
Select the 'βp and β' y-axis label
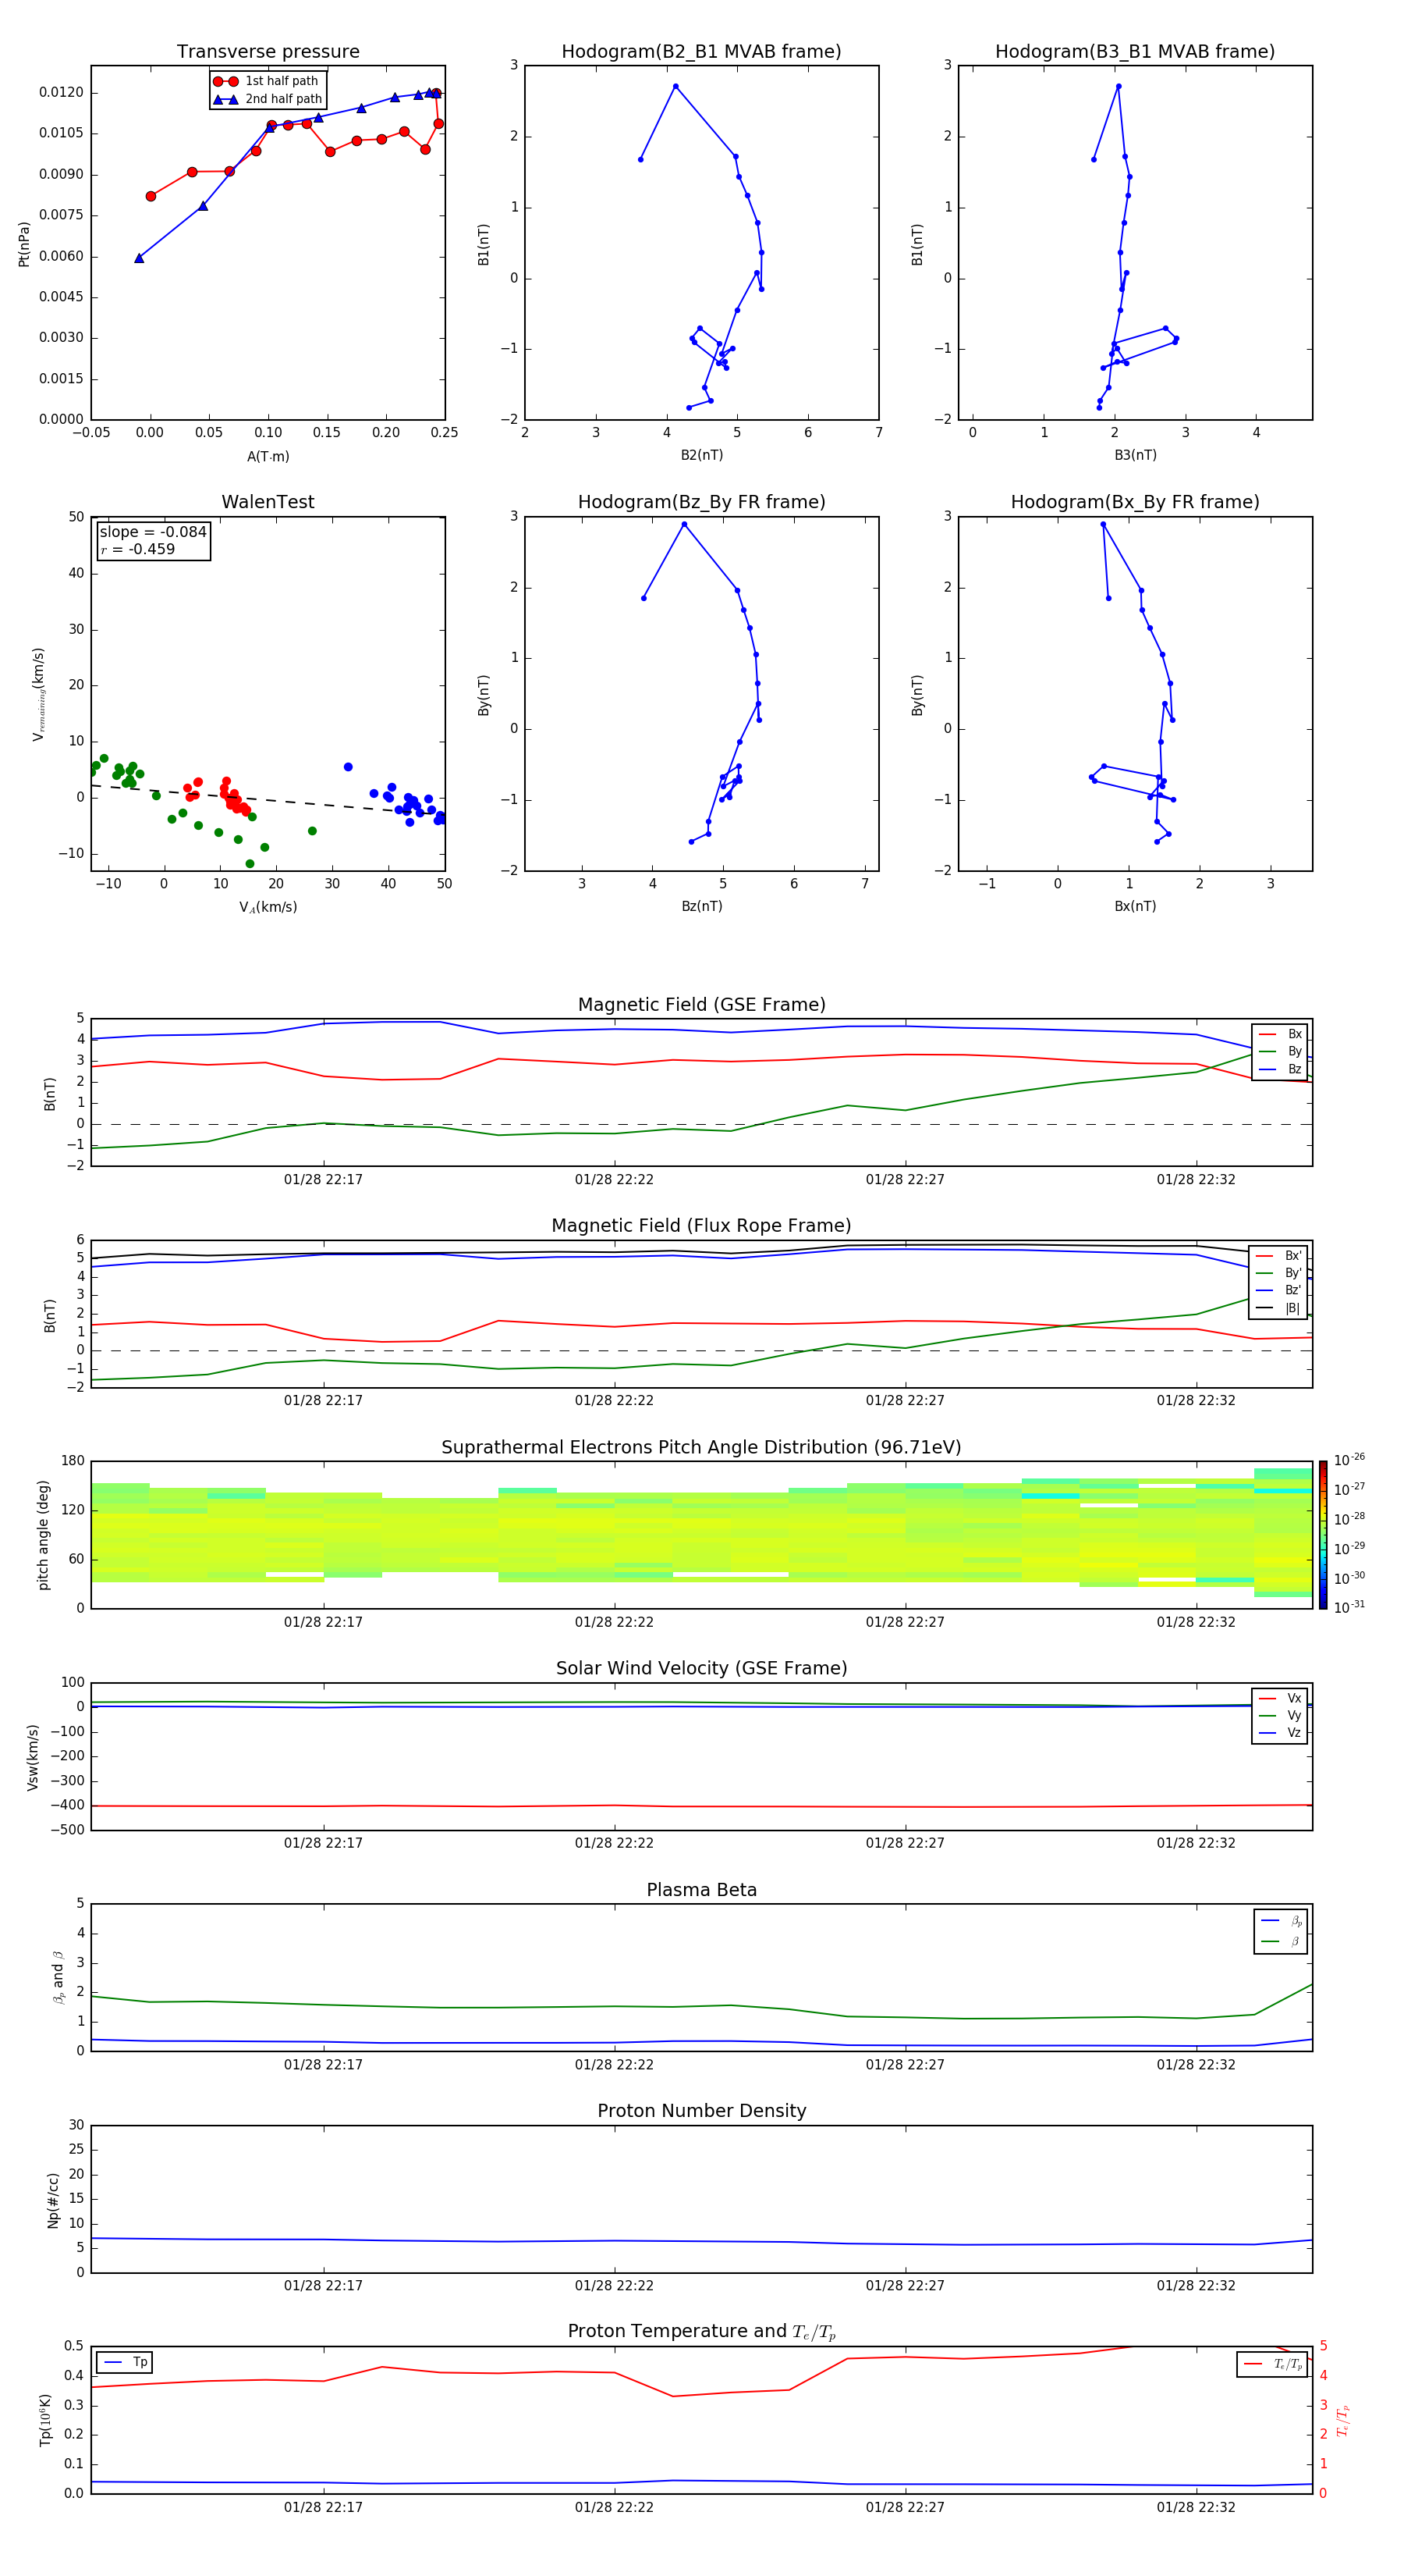point(58,1977)
